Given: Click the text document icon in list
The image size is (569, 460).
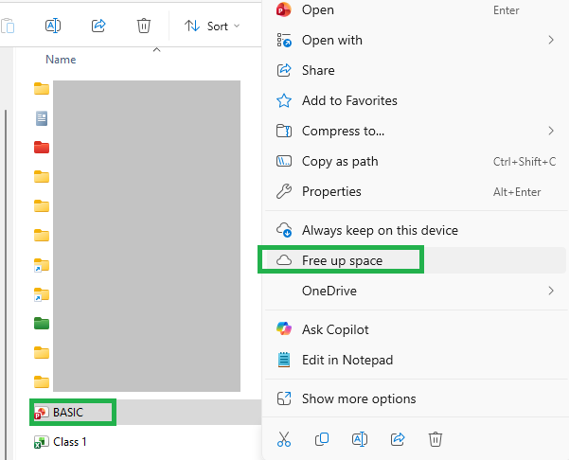Looking at the screenshot, I should pyautogui.click(x=42, y=118).
